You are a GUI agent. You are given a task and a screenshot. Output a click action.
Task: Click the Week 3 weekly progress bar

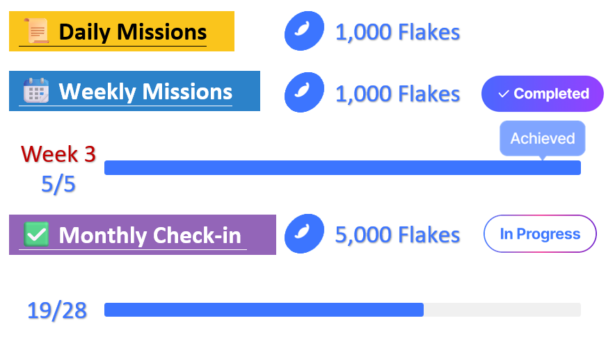342,167
